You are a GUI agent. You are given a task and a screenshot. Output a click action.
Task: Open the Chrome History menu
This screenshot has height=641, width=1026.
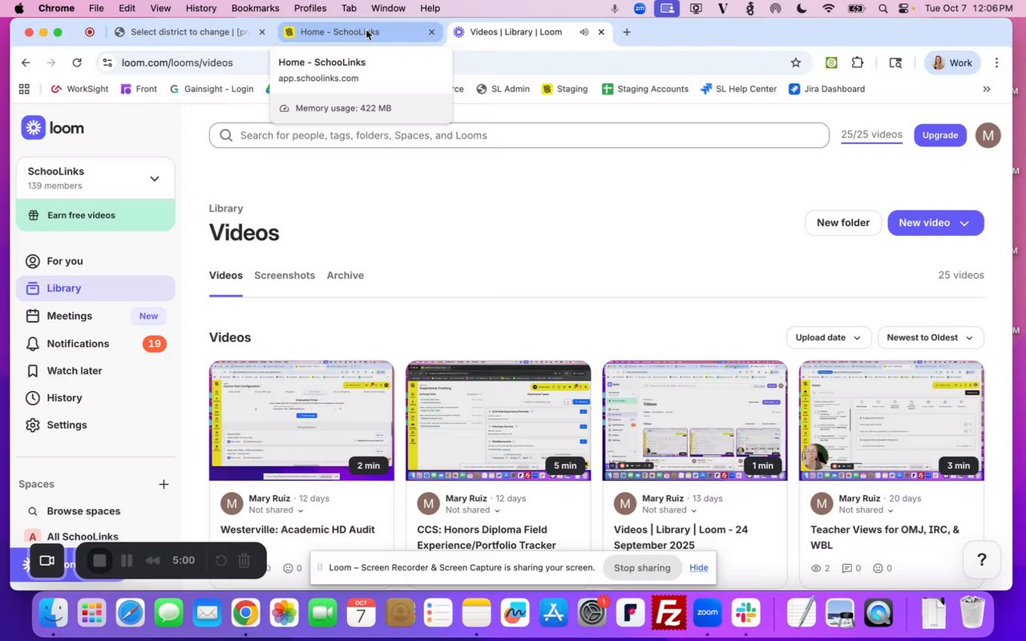(201, 8)
